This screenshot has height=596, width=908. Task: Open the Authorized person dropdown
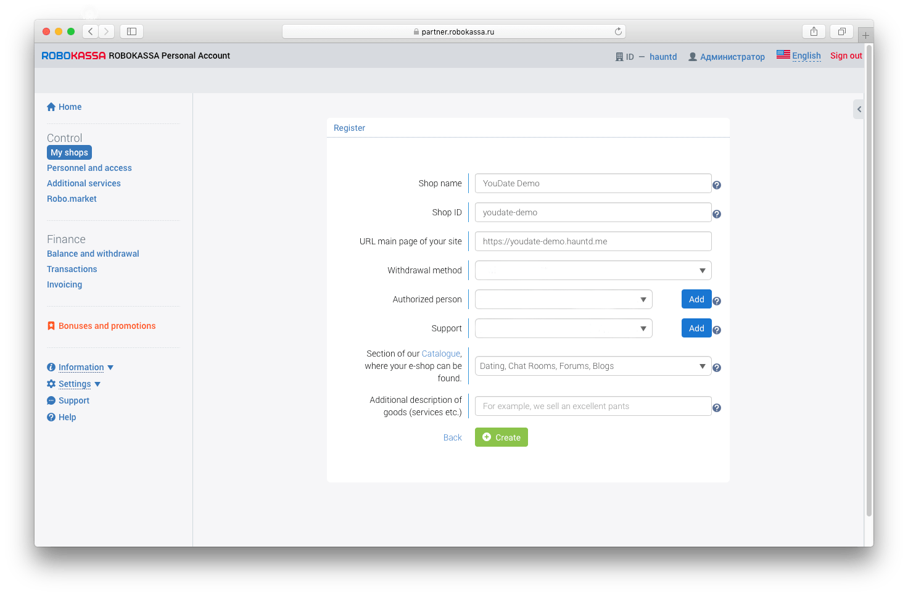pos(563,299)
